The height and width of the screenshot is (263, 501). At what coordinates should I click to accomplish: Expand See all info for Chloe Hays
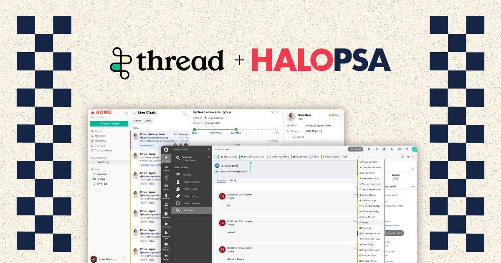click(298, 136)
